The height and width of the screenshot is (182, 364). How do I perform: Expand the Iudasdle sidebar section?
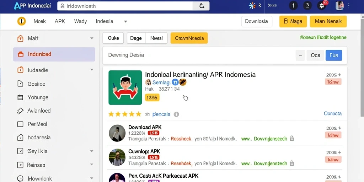click(92, 70)
